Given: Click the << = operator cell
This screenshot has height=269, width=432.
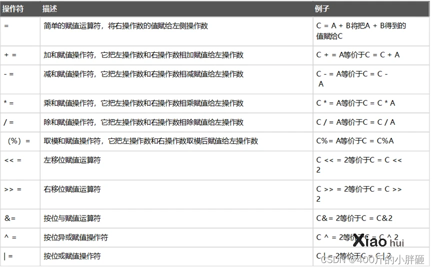Looking at the screenshot, I should 12,160.
